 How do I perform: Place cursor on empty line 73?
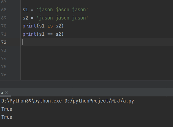click(75, 50)
